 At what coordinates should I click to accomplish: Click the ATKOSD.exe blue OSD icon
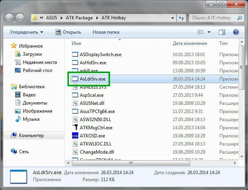click(x=75, y=135)
